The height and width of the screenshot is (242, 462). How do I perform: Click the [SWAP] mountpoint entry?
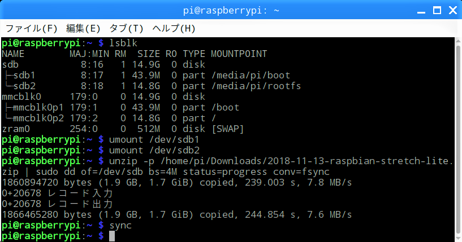pos(228,129)
